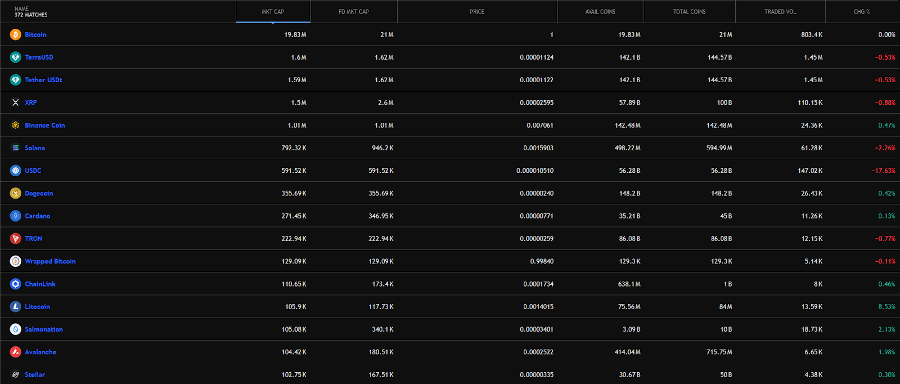Click the Stellar coin icon
The width and height of the screenshot is (900, 384).
click(16, 374)
